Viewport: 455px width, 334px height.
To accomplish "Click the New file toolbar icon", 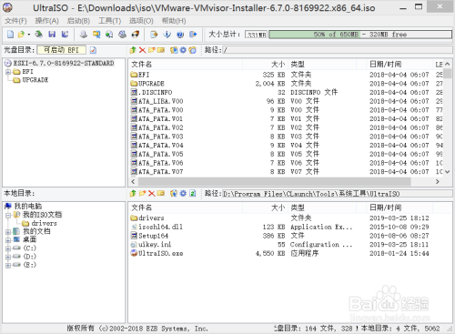I will pyautogui.click(x=10, y=35).
